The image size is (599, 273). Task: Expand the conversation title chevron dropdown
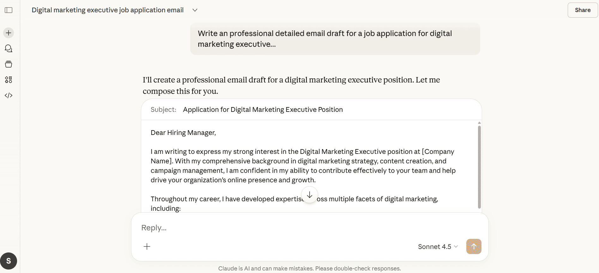(195, 10)
